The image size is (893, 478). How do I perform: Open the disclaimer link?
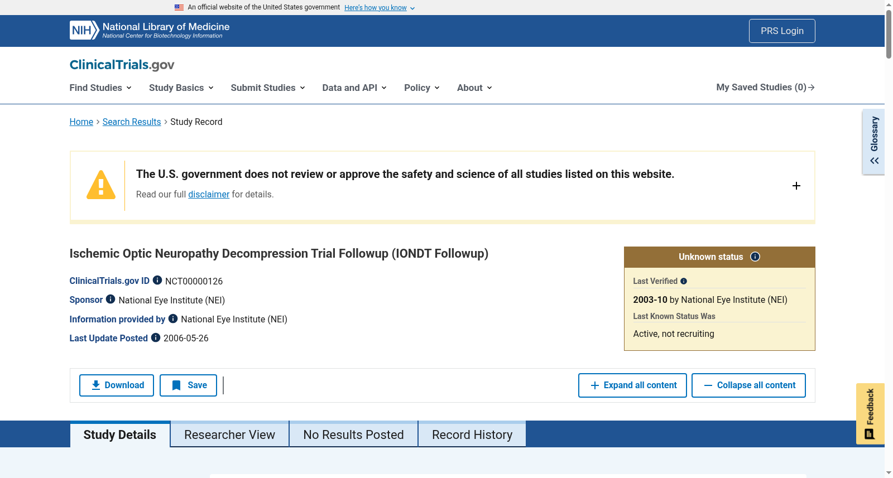pyautogui.click(x=209, y=194)
